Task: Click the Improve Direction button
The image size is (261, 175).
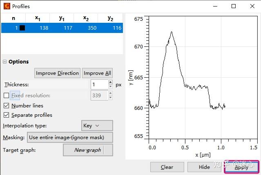Action: point(57,73)
